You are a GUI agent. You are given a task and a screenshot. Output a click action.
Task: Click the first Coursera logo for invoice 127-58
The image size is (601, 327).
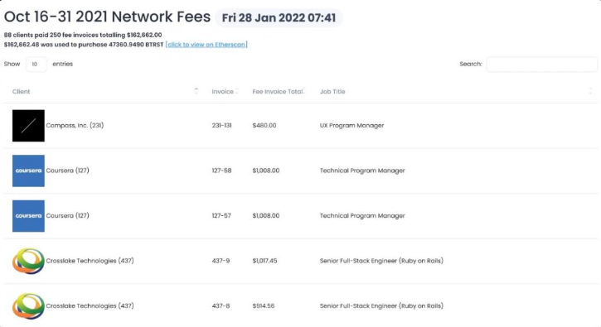(28, 171)
